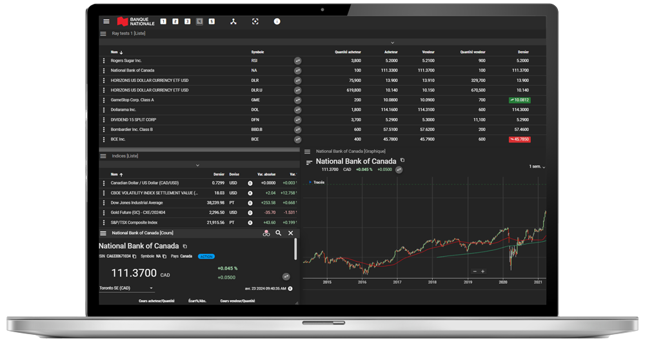Select CBOE VOLATILITY INDEX SETTLEMENT VALUE row
Screen dimensions: 645x347
point(154,193)
